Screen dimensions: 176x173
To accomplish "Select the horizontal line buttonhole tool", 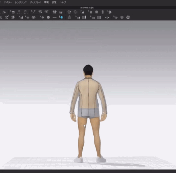I will pos(55,17).
